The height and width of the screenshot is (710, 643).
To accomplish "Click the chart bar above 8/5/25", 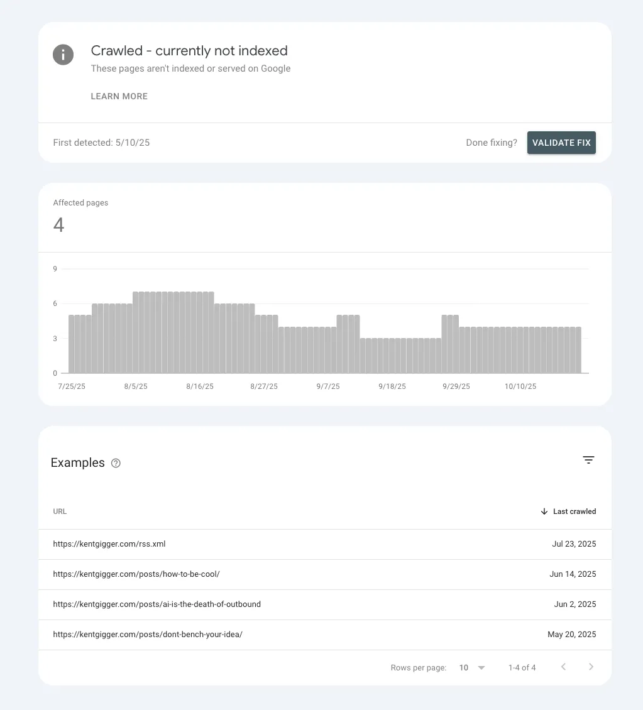I will click(136, 332).
